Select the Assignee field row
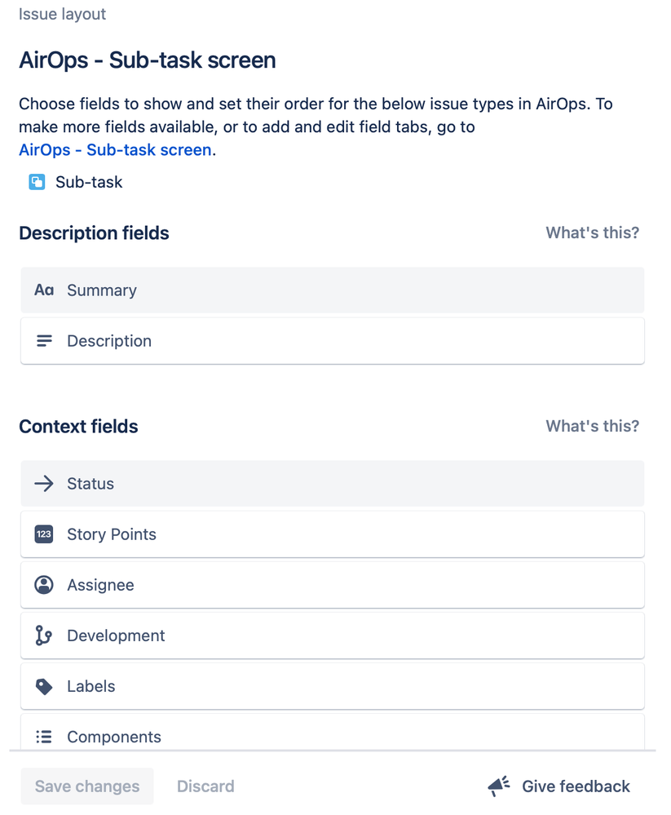The width and height of the screenshot is (671, 815). point(333,585)
